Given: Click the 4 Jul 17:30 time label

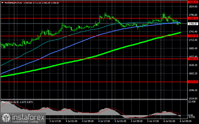Looking at the screenshot, I should (104, 121).
